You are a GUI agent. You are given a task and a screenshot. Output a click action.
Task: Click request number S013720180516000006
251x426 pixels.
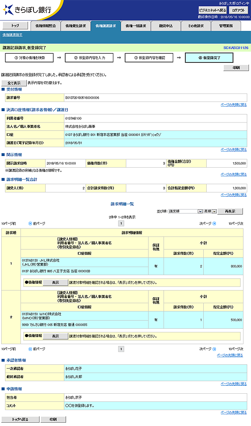coord(82,98)
